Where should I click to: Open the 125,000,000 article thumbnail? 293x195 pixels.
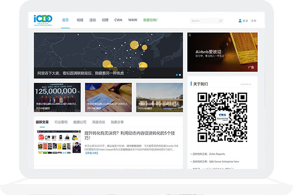click(x=57, y=97)
